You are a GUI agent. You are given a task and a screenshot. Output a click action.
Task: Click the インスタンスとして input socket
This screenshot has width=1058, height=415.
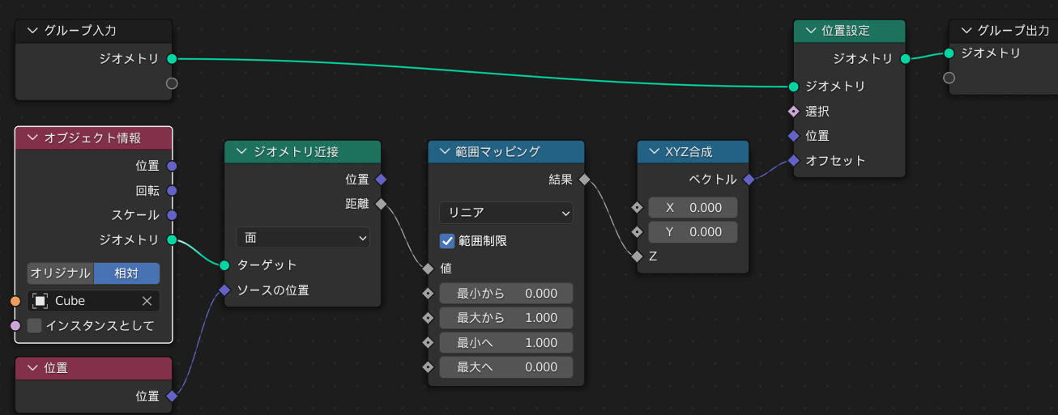15,325
